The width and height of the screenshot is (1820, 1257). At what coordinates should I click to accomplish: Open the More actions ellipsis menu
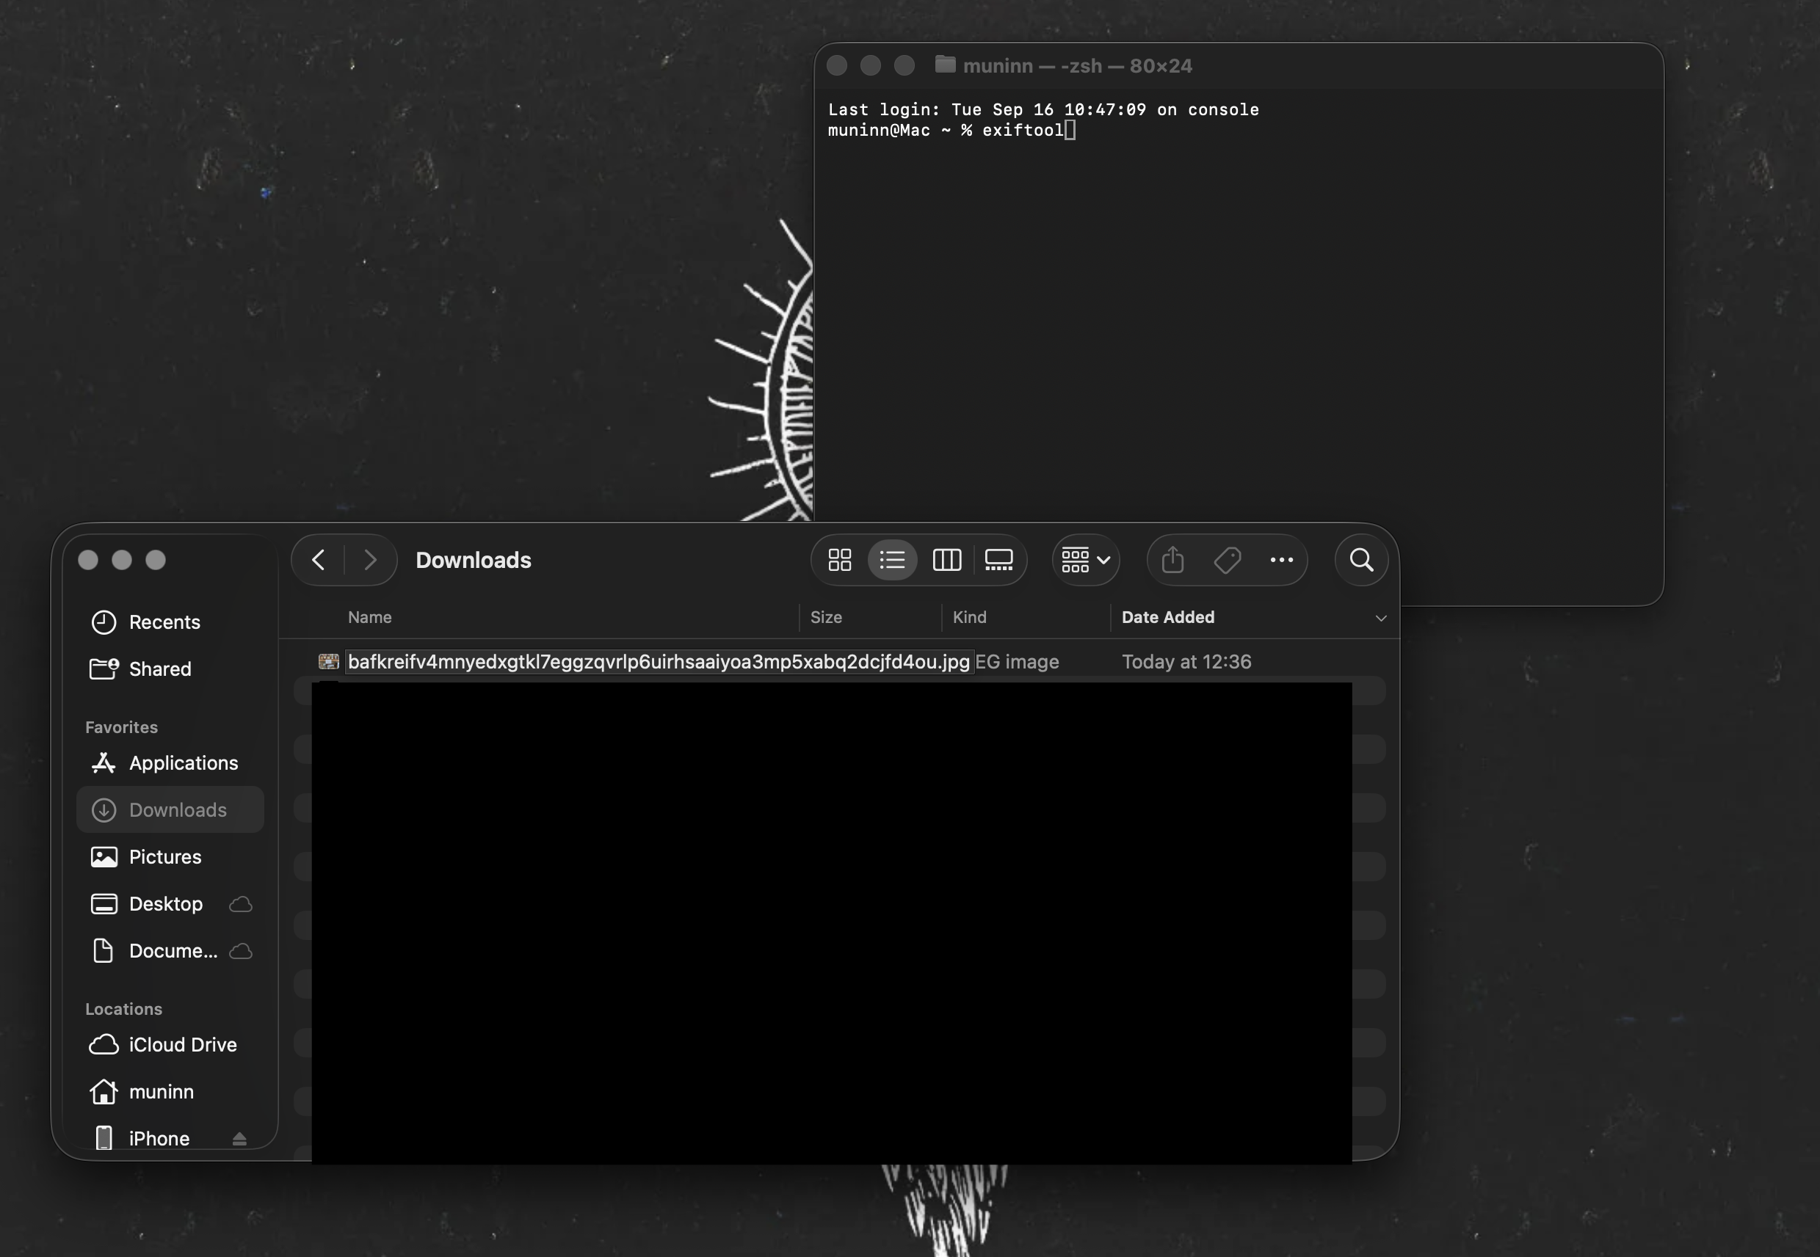1281,560
